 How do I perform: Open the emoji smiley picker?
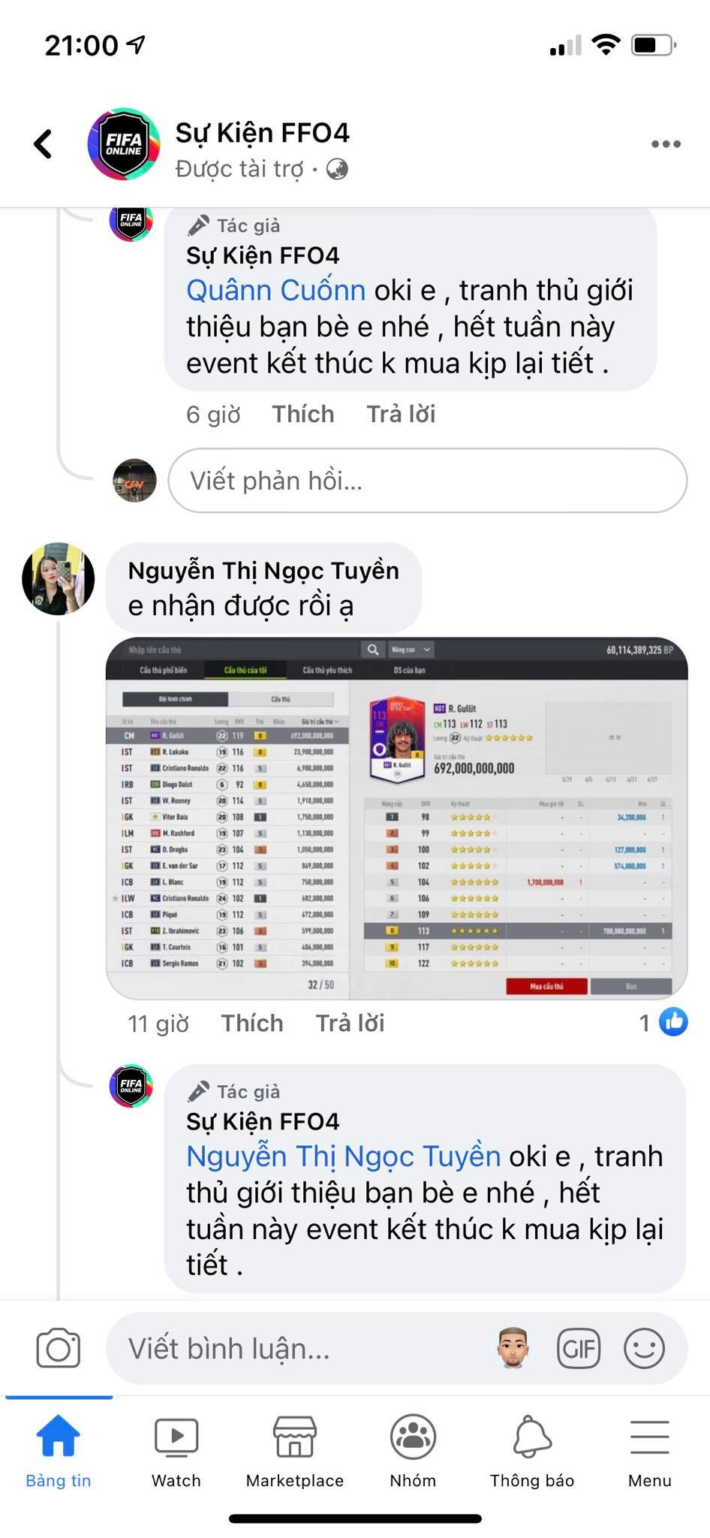(x=645, y=1349)
